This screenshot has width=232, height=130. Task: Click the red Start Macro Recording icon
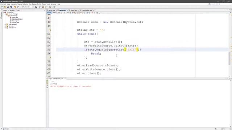point(92,13)
